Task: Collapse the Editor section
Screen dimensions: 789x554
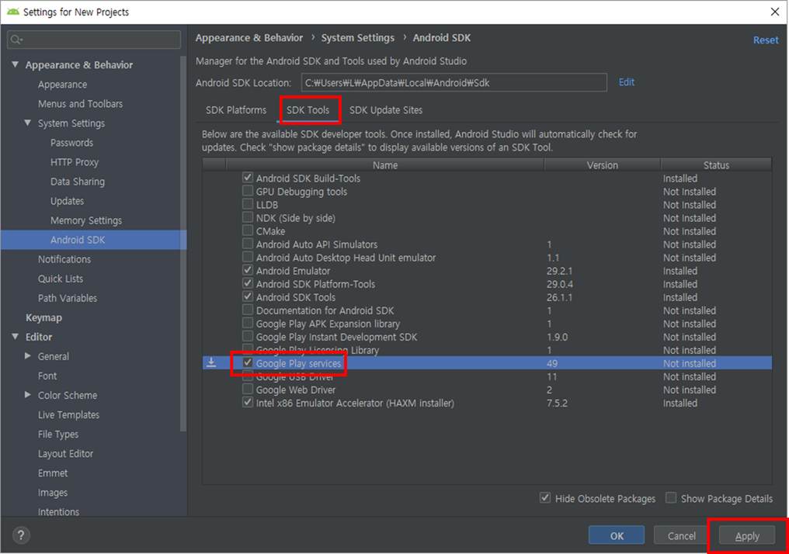Action: pos(15,336)
